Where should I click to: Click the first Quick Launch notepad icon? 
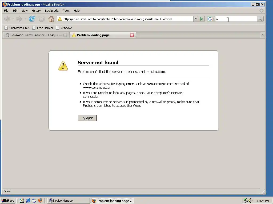tap(22, 201)
